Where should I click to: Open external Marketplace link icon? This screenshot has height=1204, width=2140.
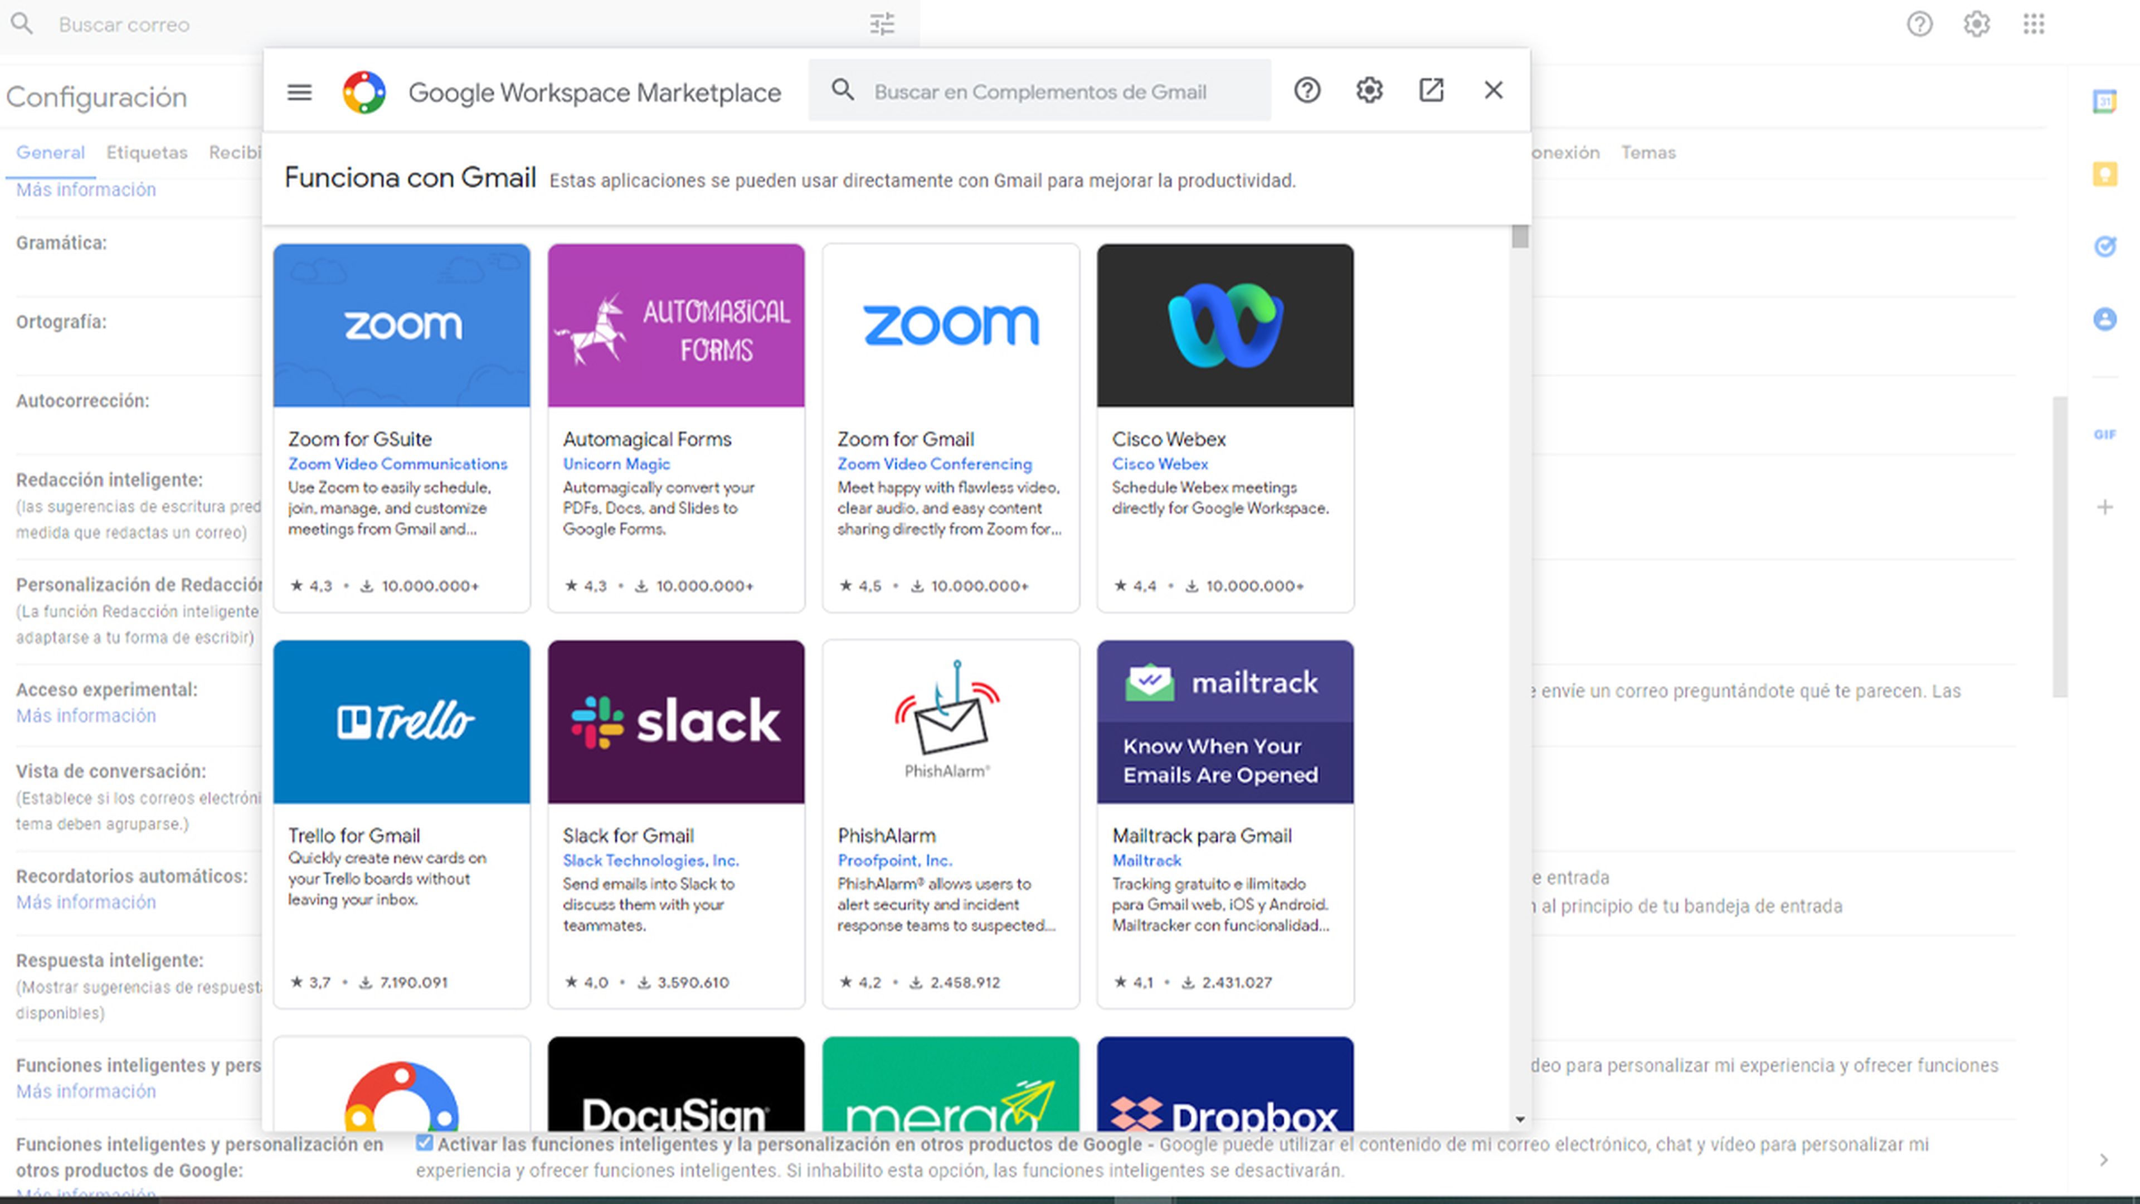[x=1432, y=90]
